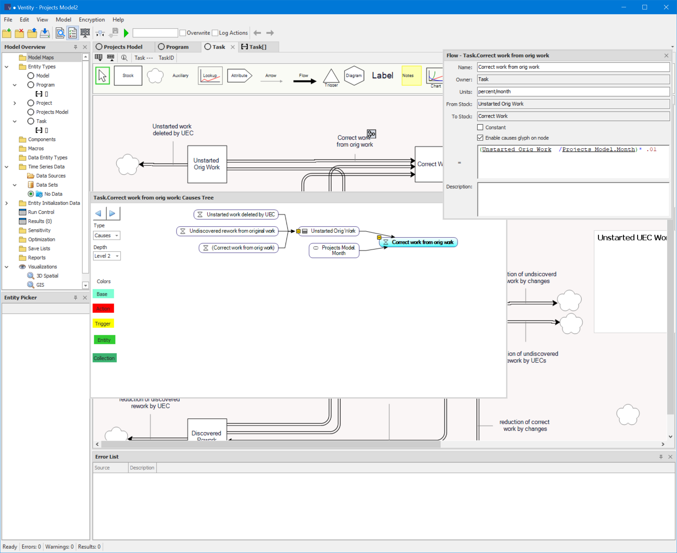
Task: Enable the Constant checkbox
Action: (x=480, y=127)
